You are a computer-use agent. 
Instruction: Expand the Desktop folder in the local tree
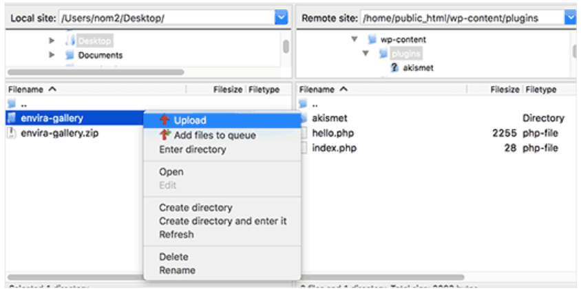[52, 41]
